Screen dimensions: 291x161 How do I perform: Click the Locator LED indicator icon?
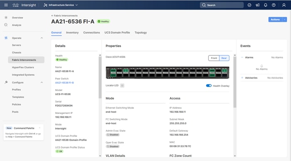click(122, 86)
